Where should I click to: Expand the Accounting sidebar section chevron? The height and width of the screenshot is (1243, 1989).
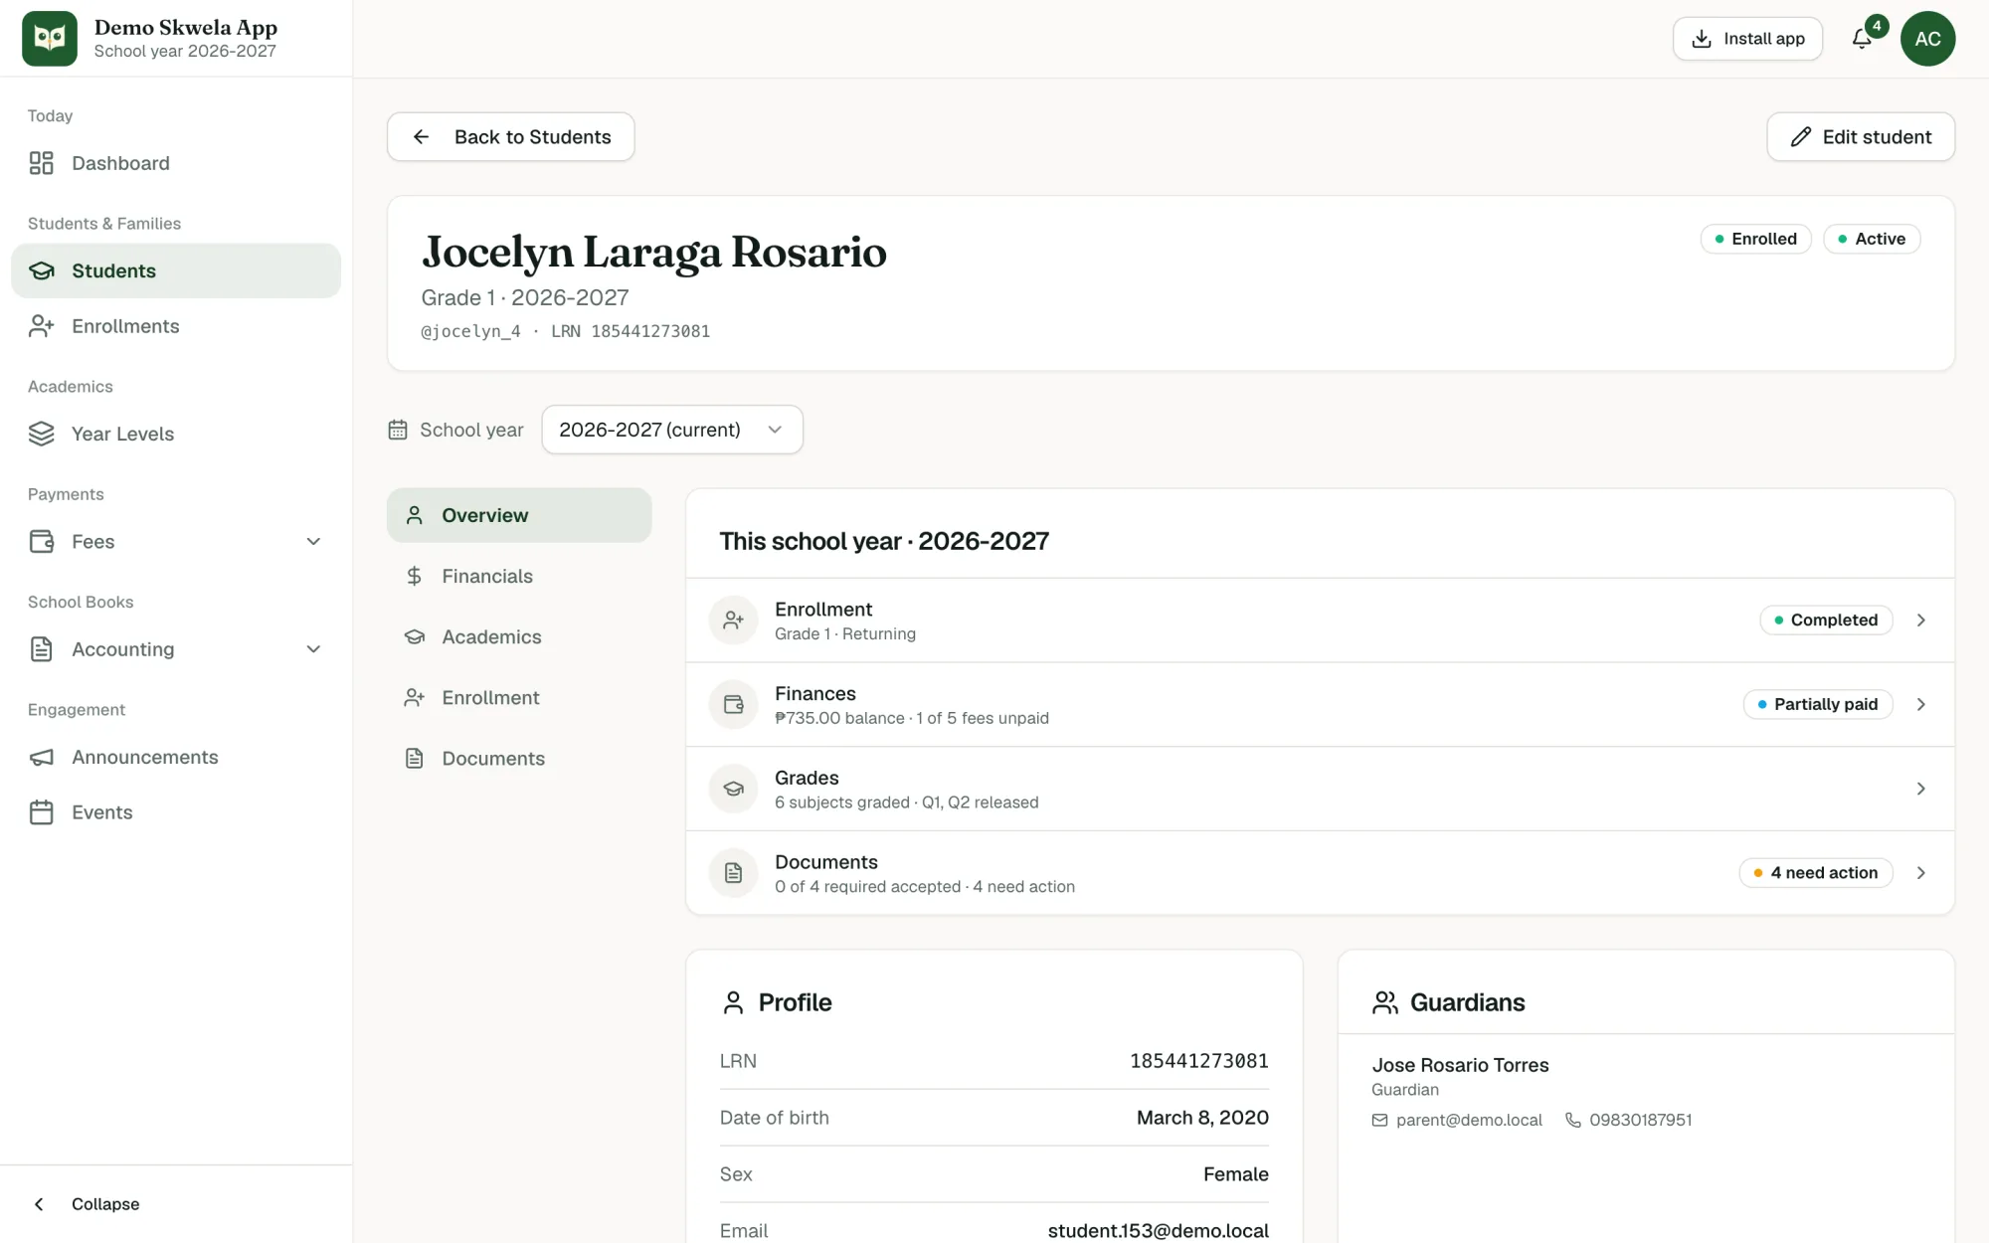(313, 649)
